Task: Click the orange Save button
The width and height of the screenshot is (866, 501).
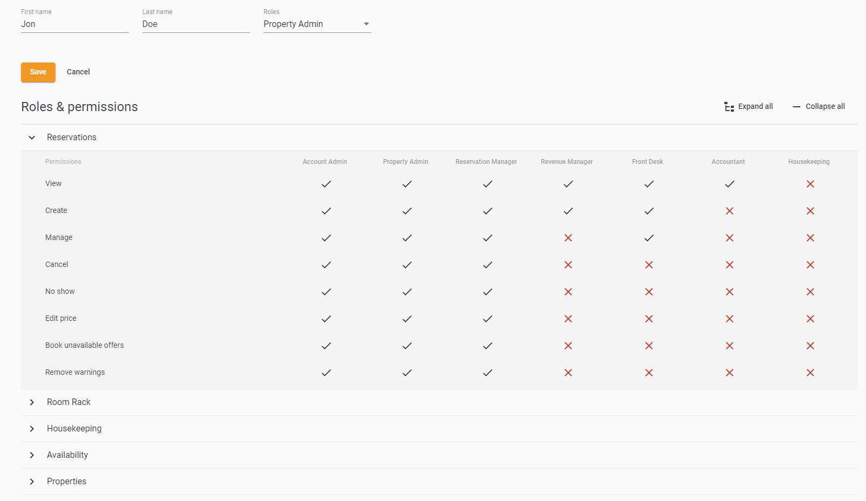Action: (38, 72)
